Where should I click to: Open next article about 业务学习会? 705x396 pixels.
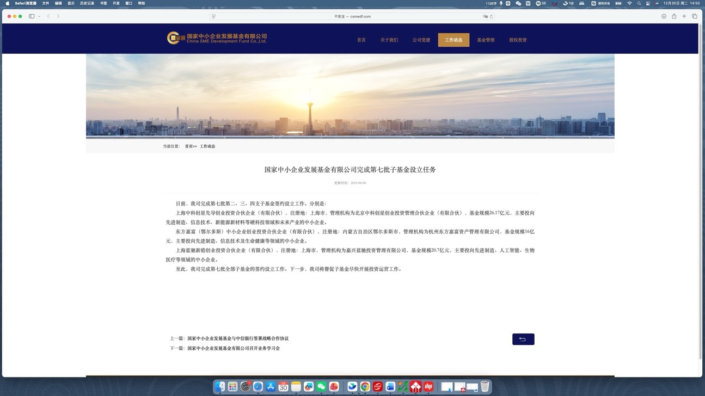point(234,348)
